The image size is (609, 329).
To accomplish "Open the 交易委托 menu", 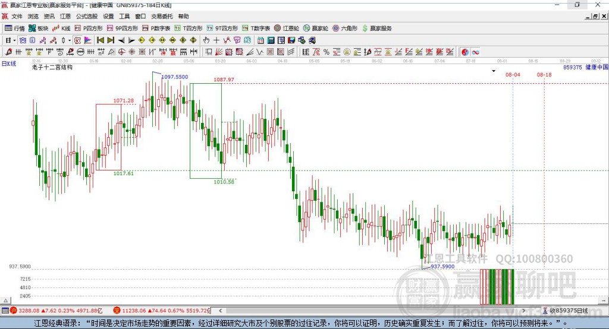I will point(162,16).
